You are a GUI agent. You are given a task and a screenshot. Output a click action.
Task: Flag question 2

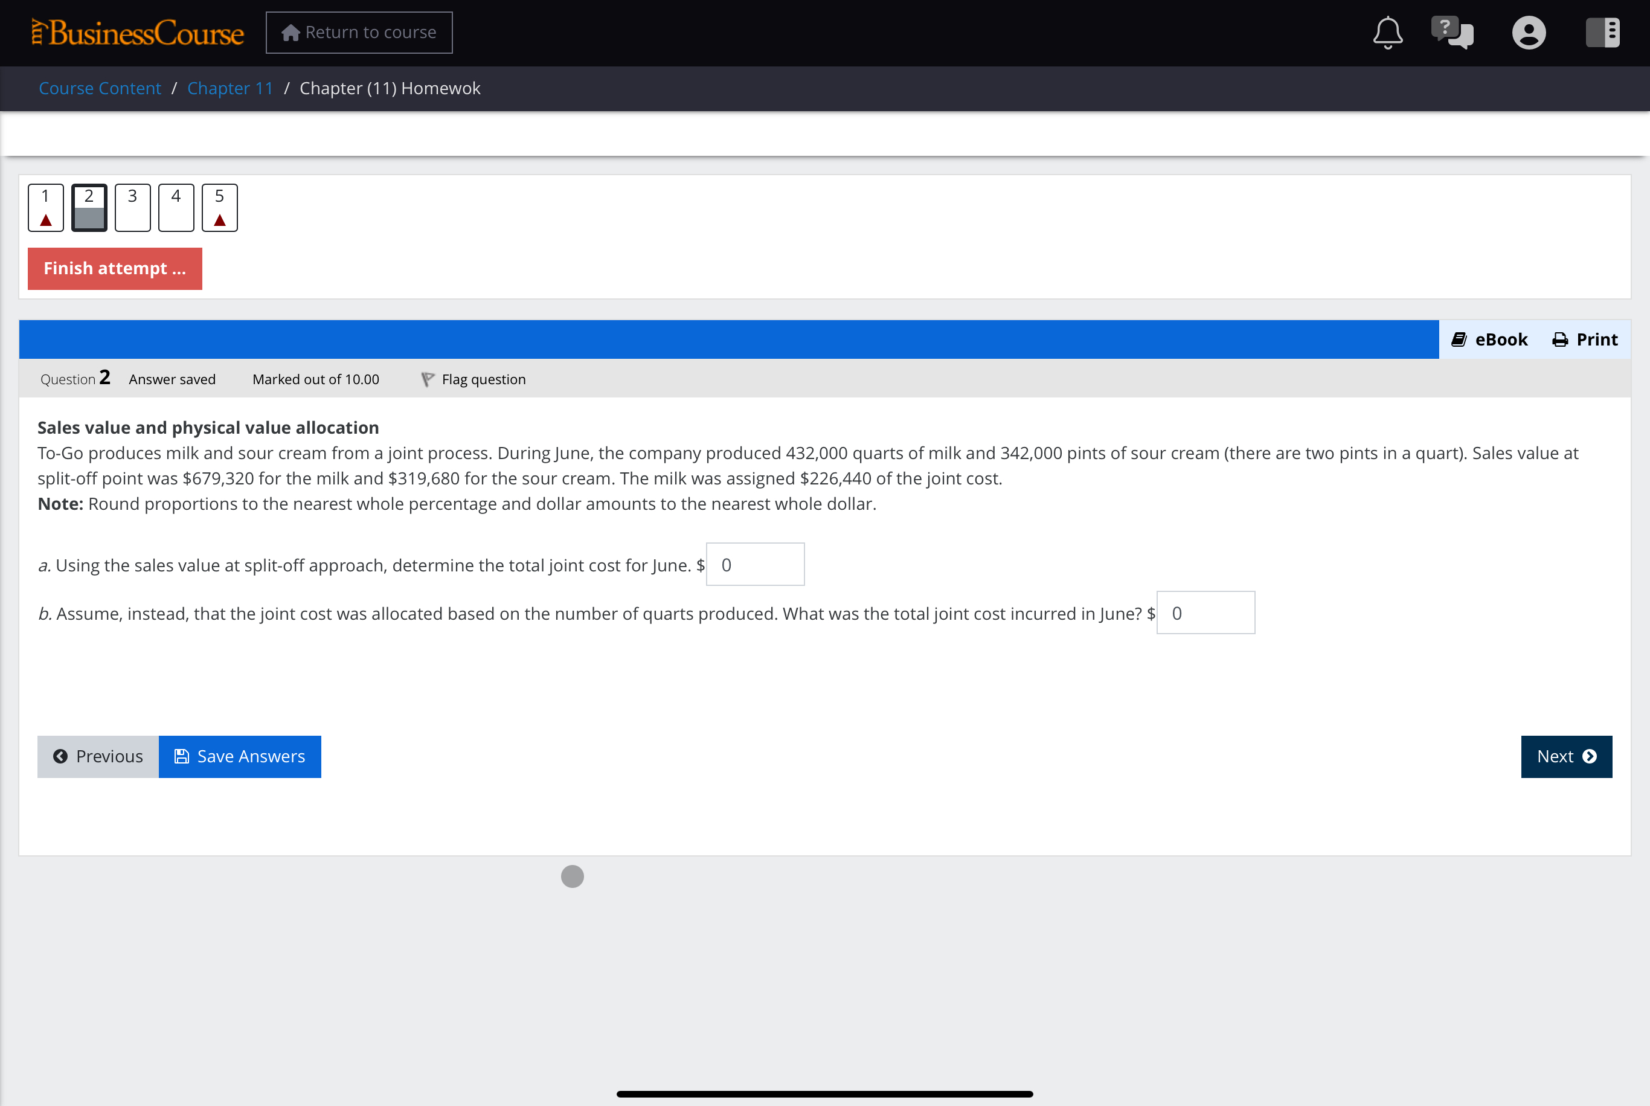[x=474, y=379]
